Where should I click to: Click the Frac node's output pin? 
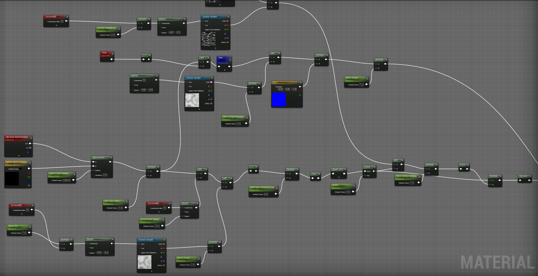(318, 178)
